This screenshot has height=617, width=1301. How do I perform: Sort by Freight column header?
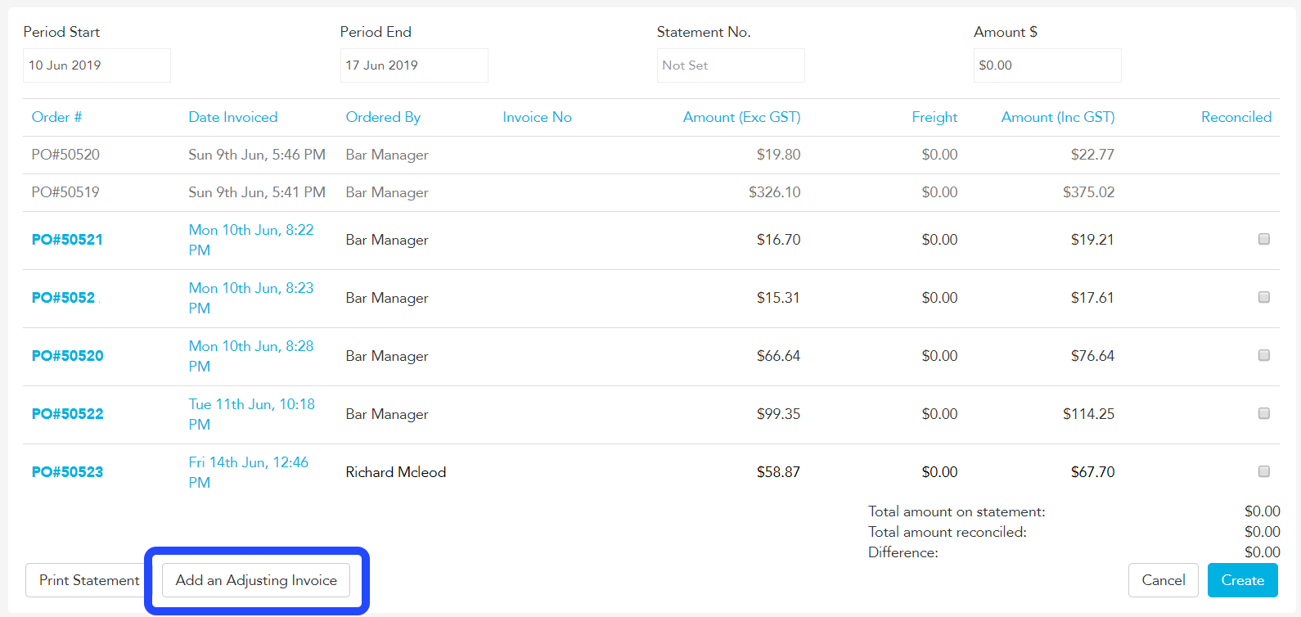[934, 117]
